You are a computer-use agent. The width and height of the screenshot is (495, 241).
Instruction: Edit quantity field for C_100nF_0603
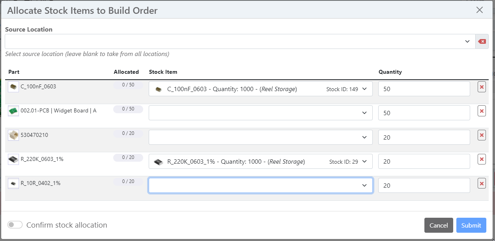(x=424, y=89)
